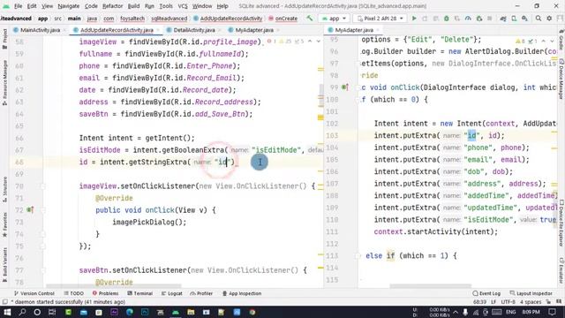Open the Build Variants side panel
The width and height of the screenshot is (565, 318).
pyautogui.click(x=4, y=266)
